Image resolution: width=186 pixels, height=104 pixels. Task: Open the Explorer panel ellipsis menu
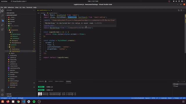point(34,10)
